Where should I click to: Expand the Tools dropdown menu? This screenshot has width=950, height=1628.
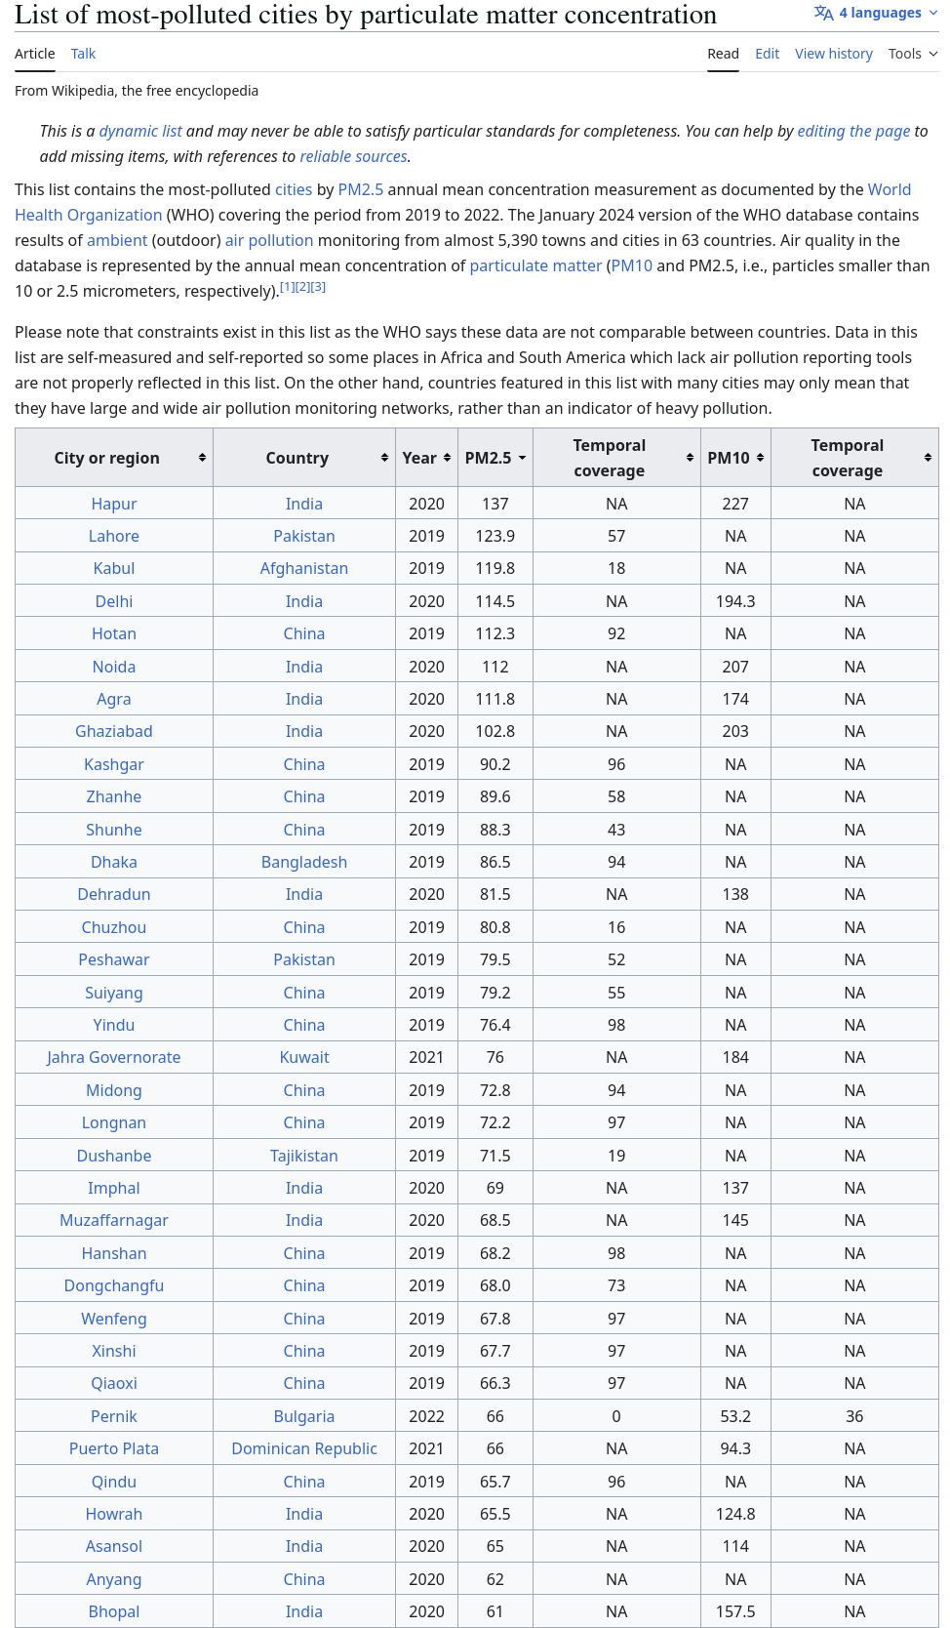coord(913,54)
